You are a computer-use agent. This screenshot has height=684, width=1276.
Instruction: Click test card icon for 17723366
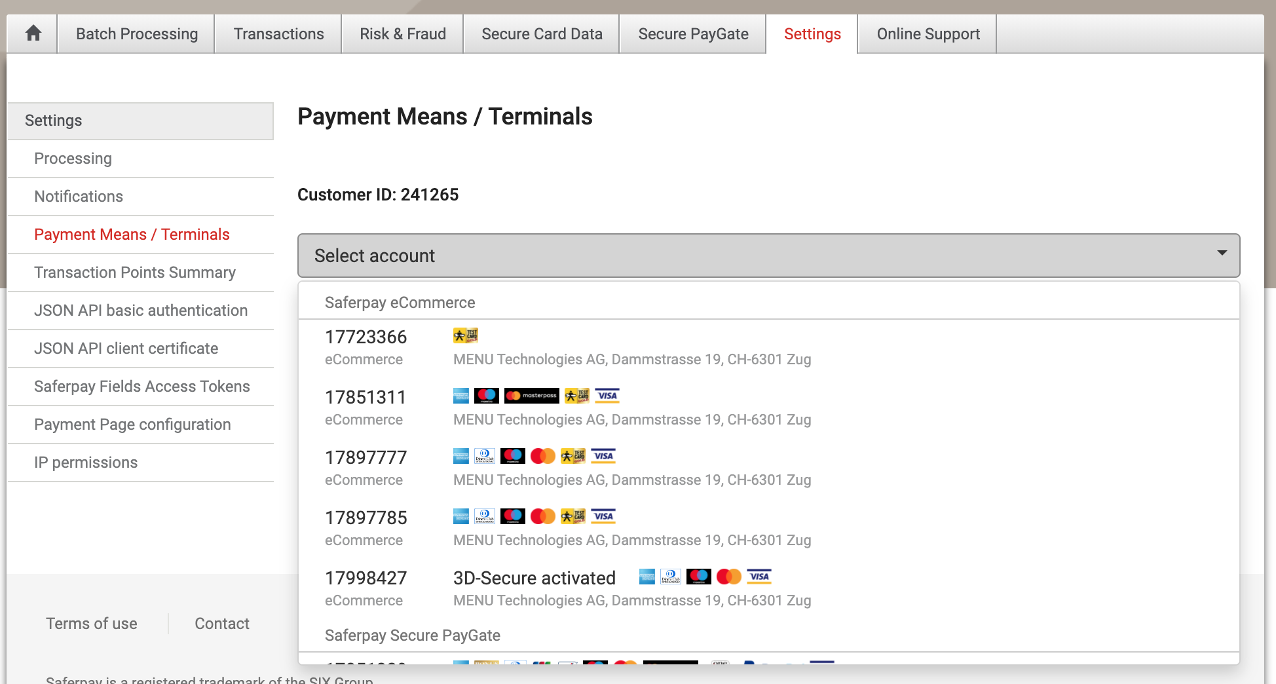pos(466,335)
